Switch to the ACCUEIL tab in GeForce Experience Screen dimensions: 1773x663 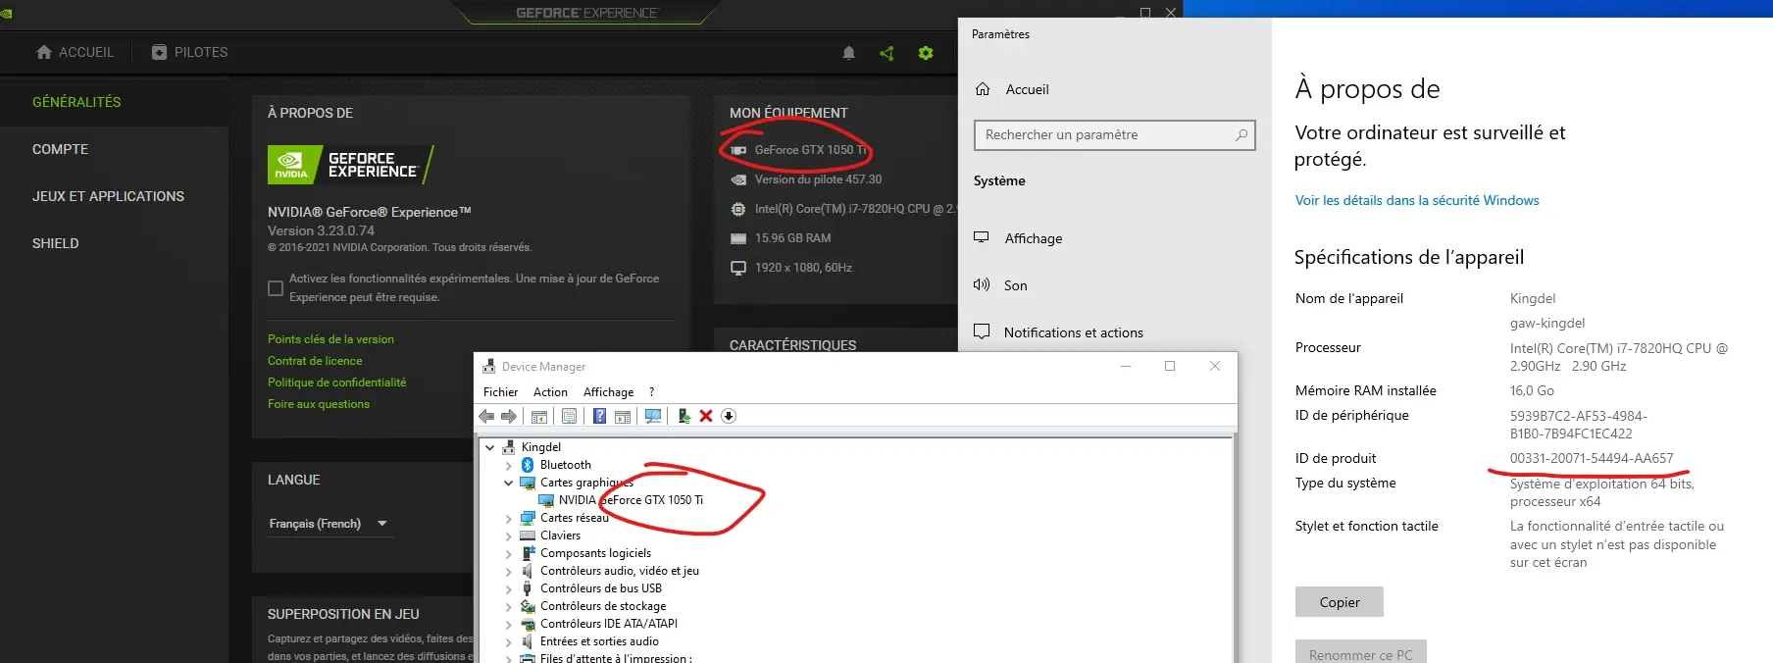pos(75,53)
